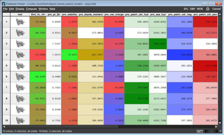The image size is (224, 135).
Task: Open the Display menu
Action: point(20,9)
